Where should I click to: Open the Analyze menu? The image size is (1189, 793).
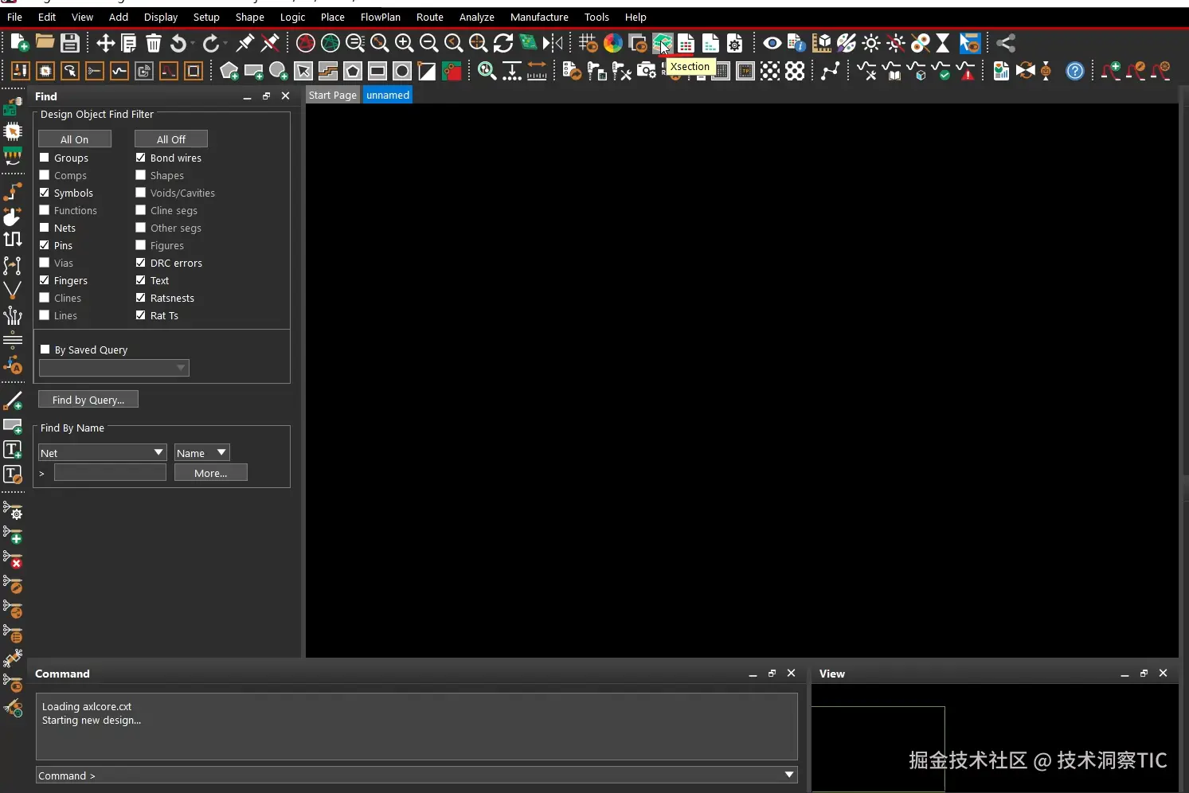[x=477, y=17]
